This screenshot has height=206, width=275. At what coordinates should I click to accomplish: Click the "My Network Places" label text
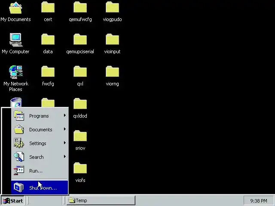[16, 87]
